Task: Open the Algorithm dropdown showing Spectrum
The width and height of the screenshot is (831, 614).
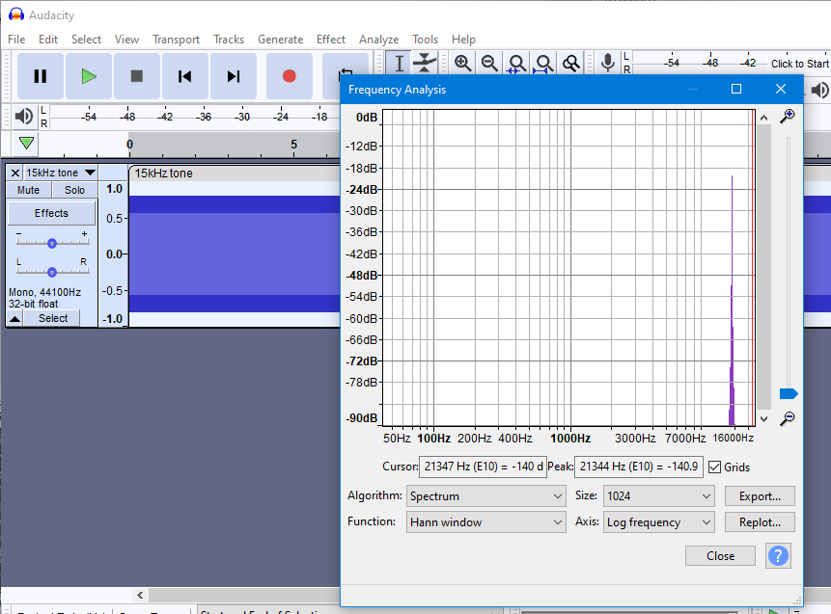Action: coord(485,495)
